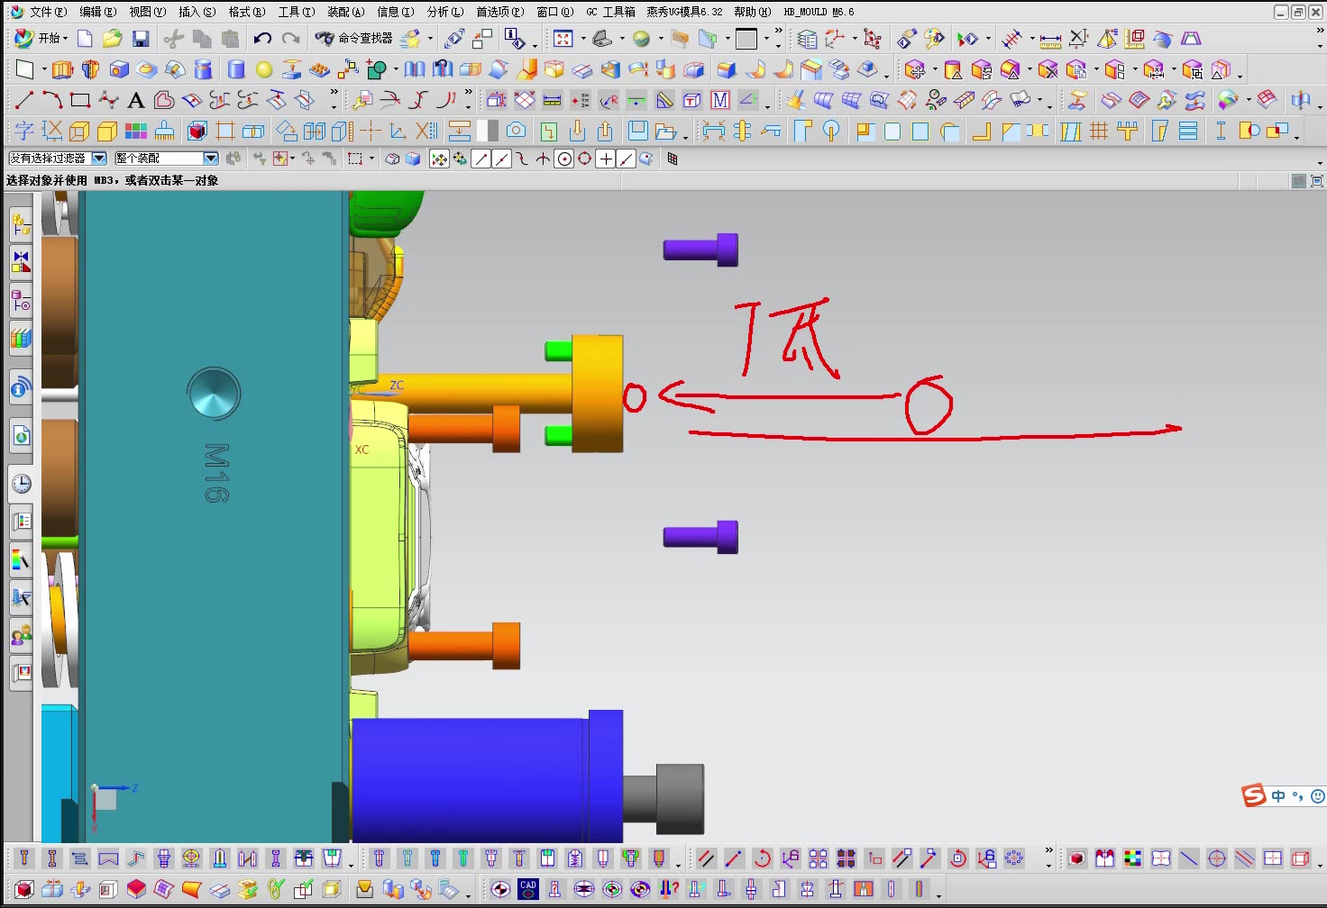Click the Measure distance ruler icon
1327x908 pixels.
coord(1050,39)
